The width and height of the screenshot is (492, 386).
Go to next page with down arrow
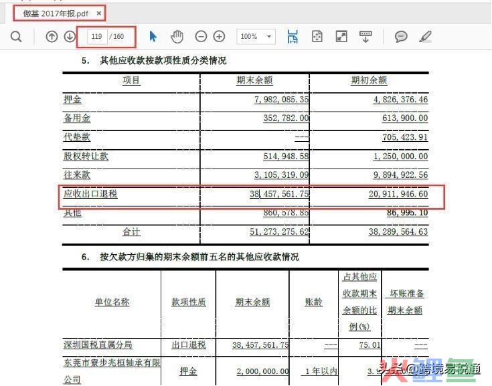click(70, 36)
